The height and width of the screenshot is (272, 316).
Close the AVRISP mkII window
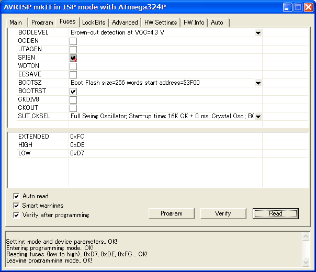pyautogui.click(x=308, y=8)
